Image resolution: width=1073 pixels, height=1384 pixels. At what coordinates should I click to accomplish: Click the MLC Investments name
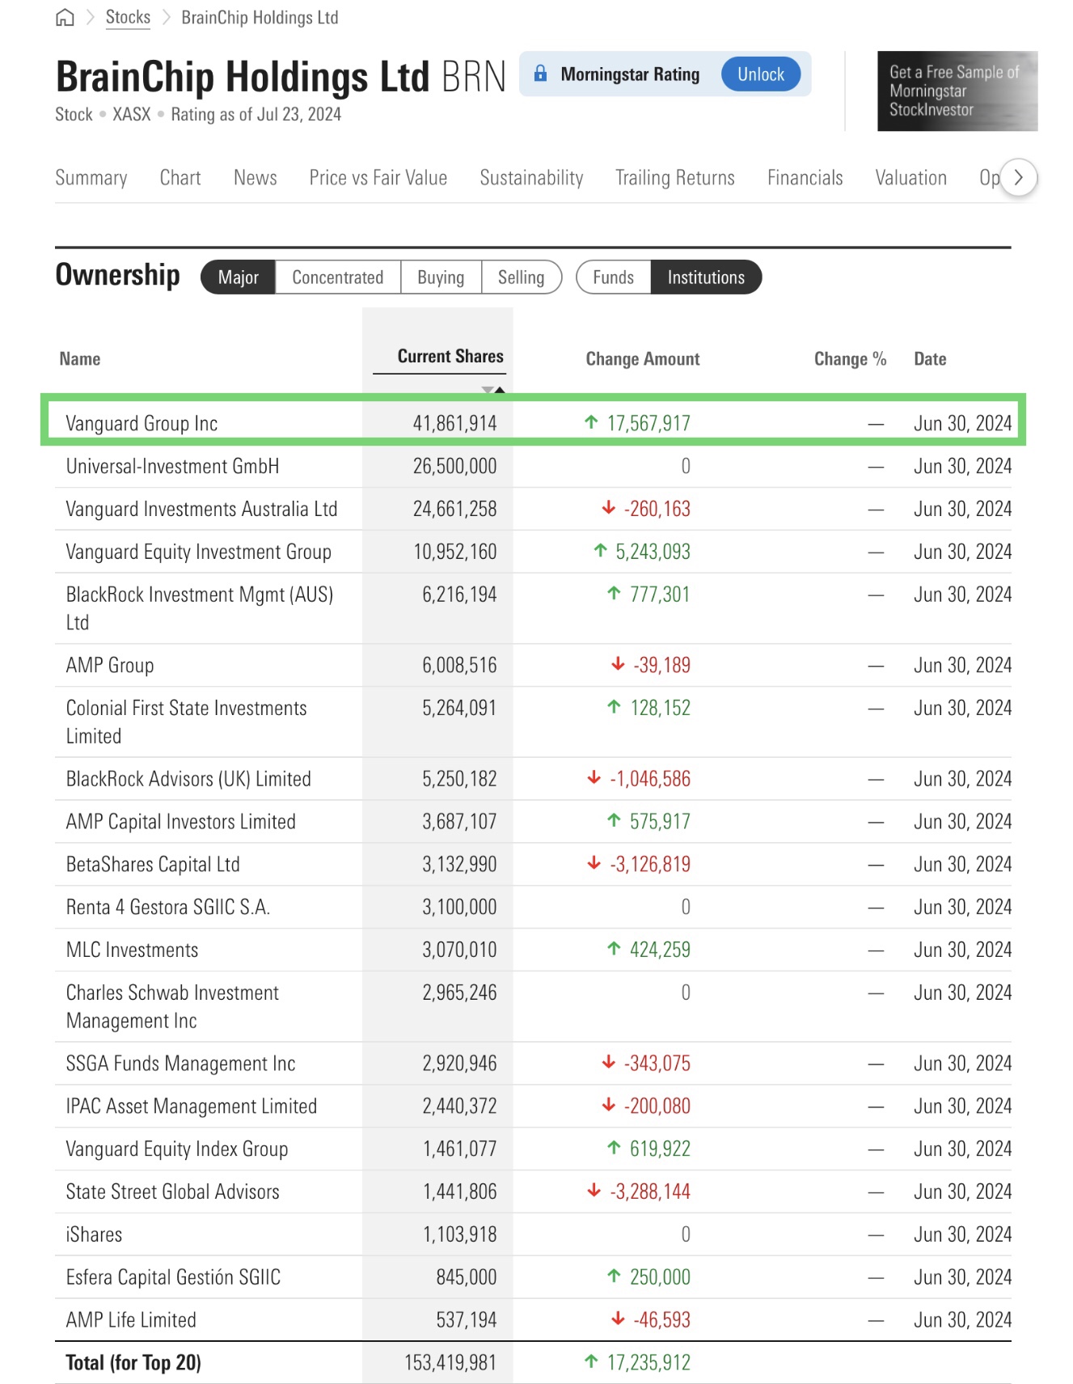[132, 950]
